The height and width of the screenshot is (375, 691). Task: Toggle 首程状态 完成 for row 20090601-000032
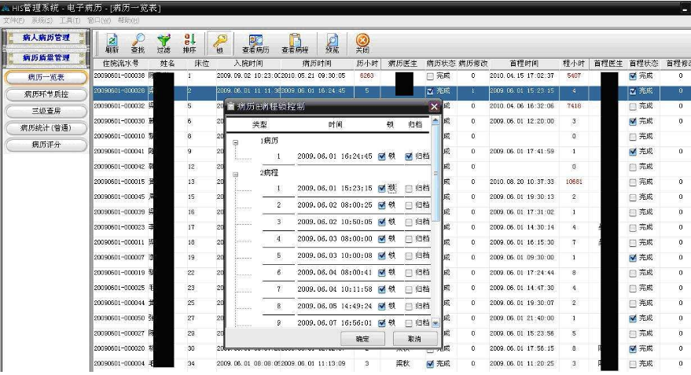[633, 106]
